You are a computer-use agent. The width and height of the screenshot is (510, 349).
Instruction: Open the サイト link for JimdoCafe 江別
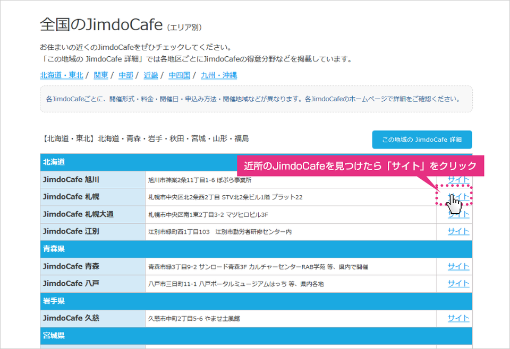(458, 231)
